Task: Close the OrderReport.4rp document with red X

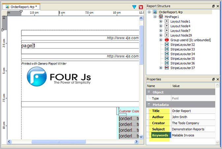Action: tap(141, 7)
